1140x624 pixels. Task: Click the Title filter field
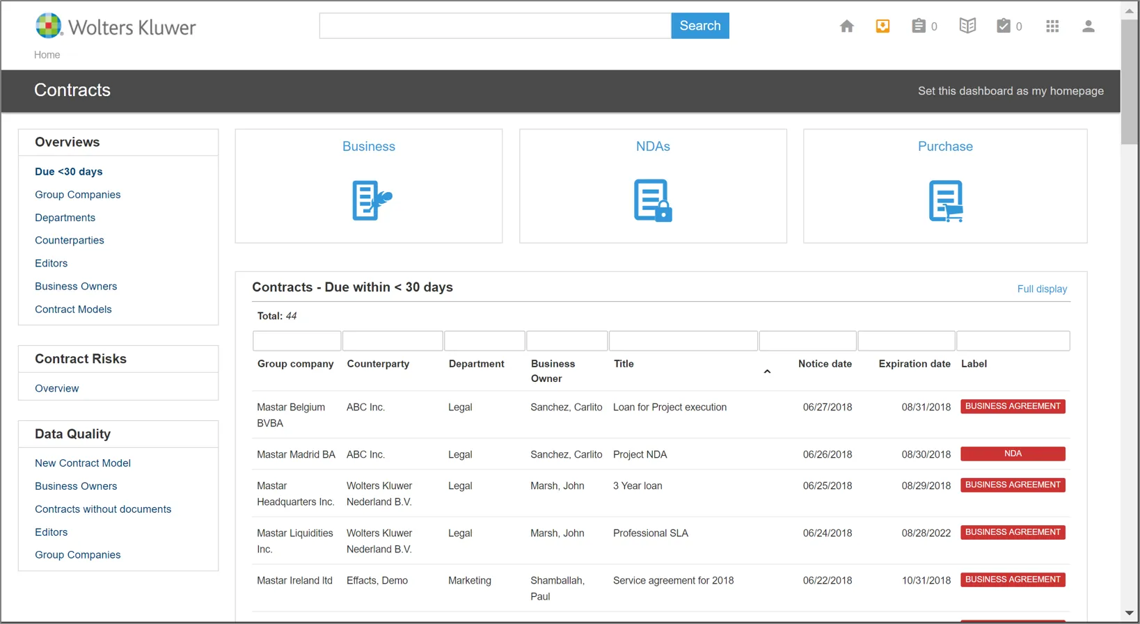(x=683, y=341)
